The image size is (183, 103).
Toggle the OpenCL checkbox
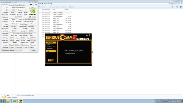[x=10, y=45]
